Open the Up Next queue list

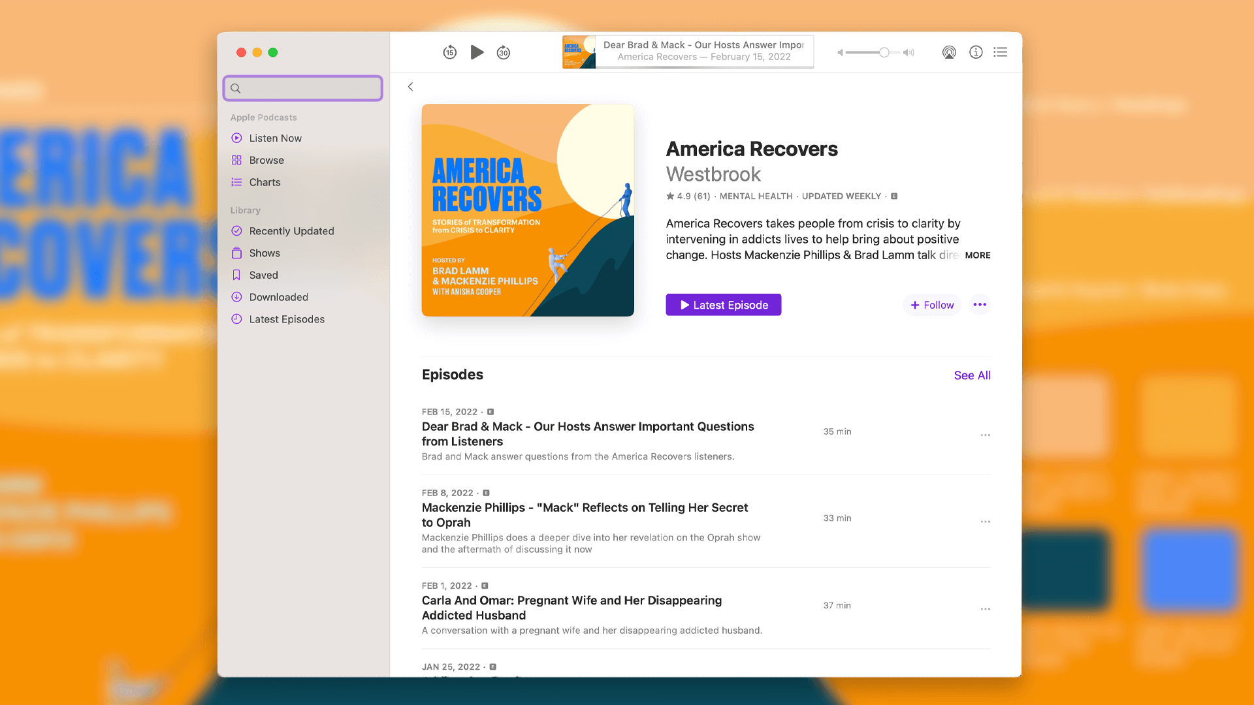point(1001,52)
